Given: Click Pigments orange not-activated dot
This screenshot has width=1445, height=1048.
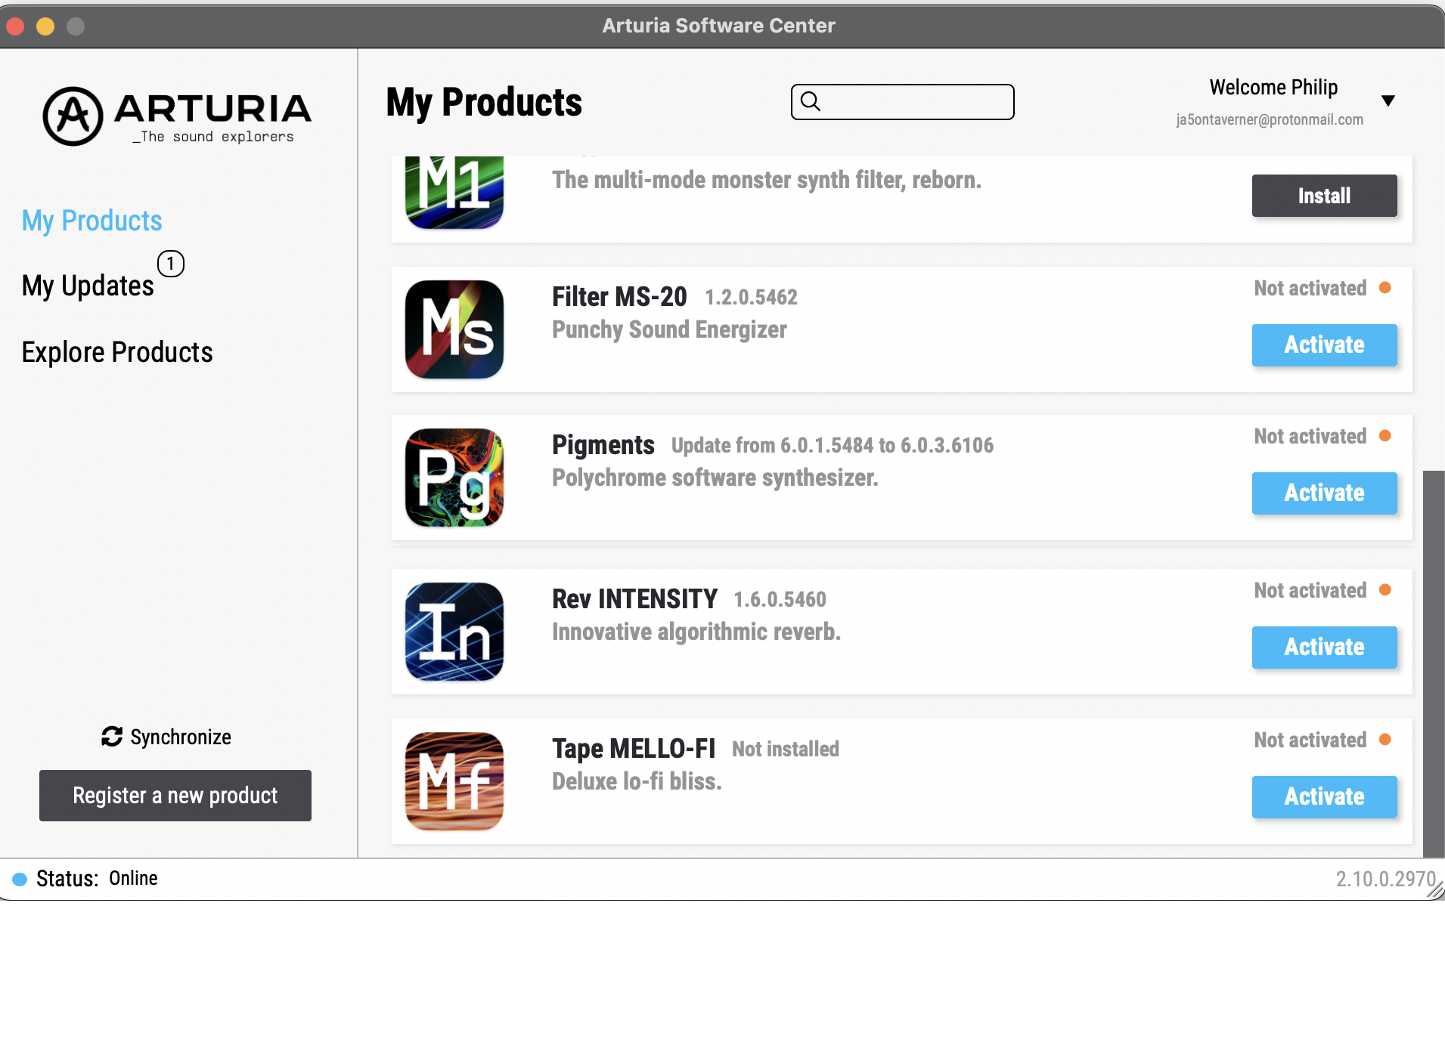Looking at the screenshot, I should click(1385, 436).
